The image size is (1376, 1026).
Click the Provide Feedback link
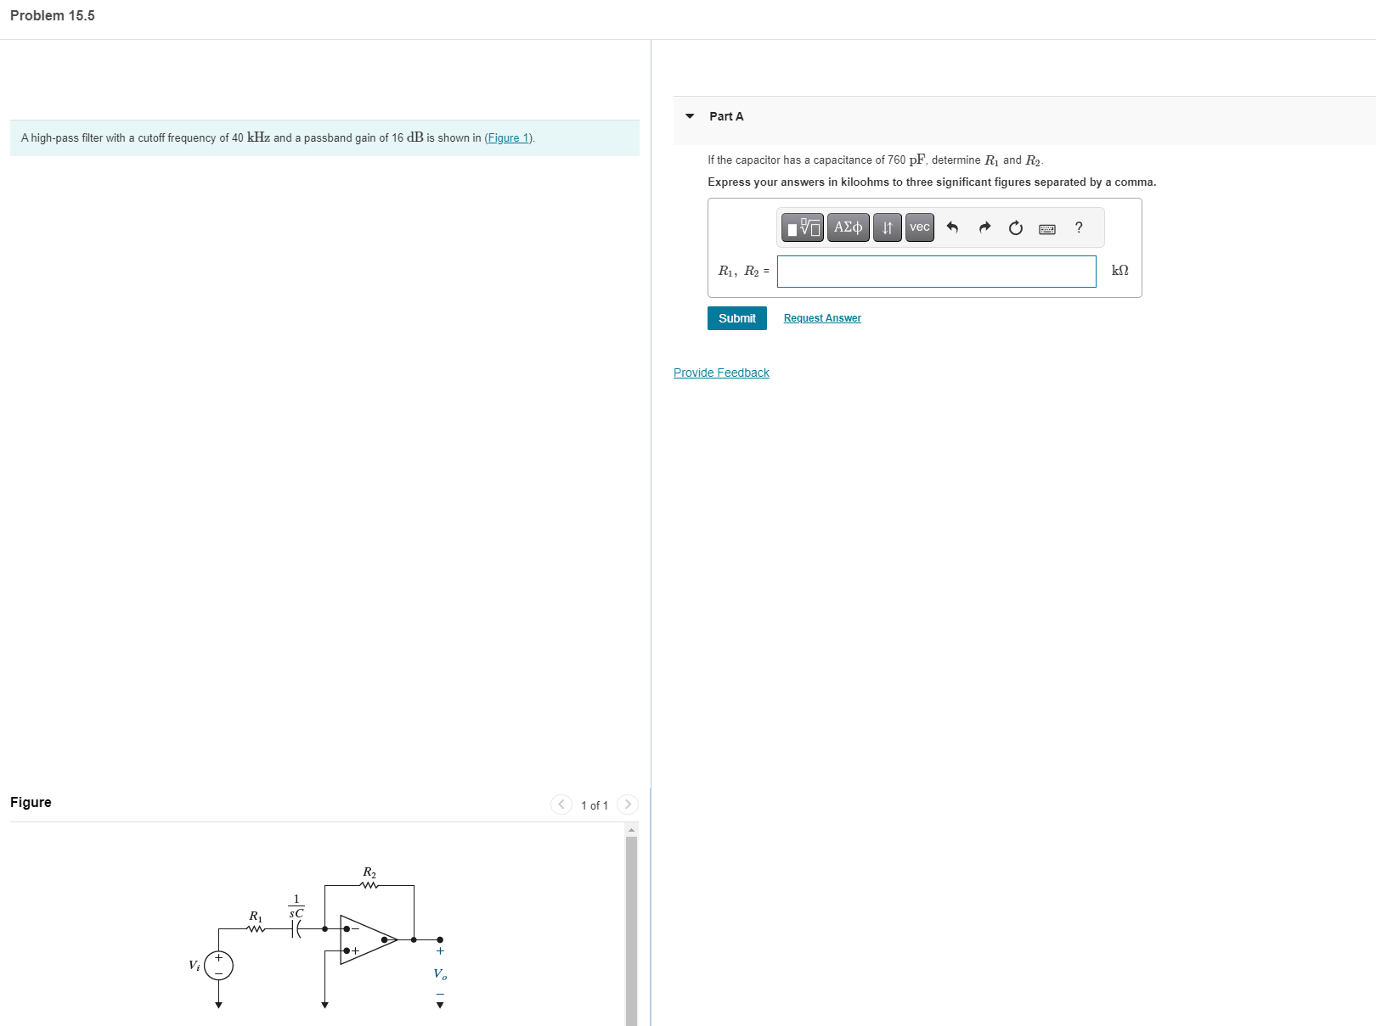point(720,372)
